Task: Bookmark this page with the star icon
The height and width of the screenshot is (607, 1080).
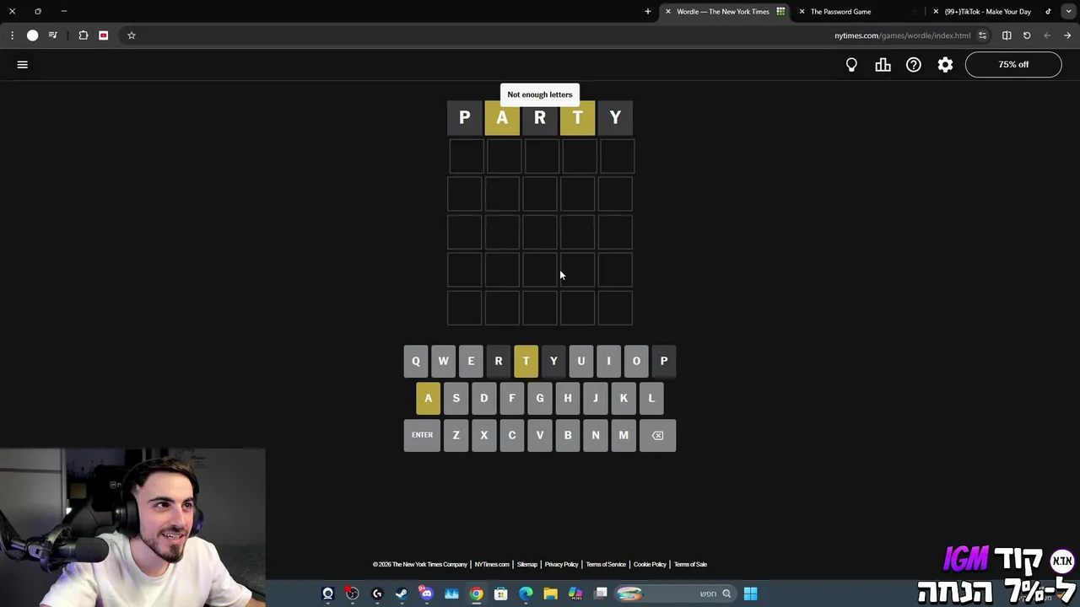Action: click(x=132, y=35)
